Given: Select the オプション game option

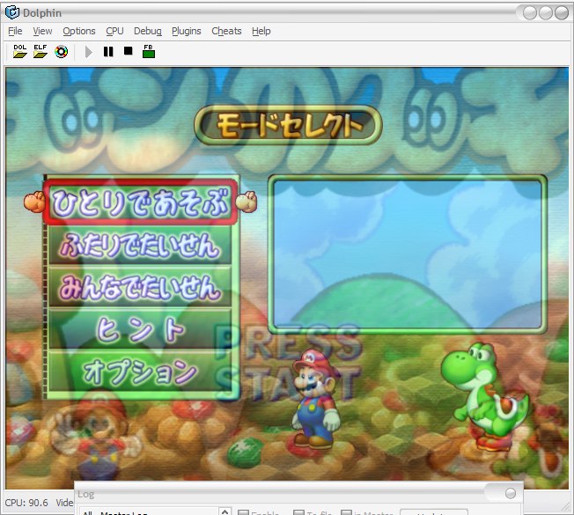Looking at the screenshot, I should pos(140,372).
